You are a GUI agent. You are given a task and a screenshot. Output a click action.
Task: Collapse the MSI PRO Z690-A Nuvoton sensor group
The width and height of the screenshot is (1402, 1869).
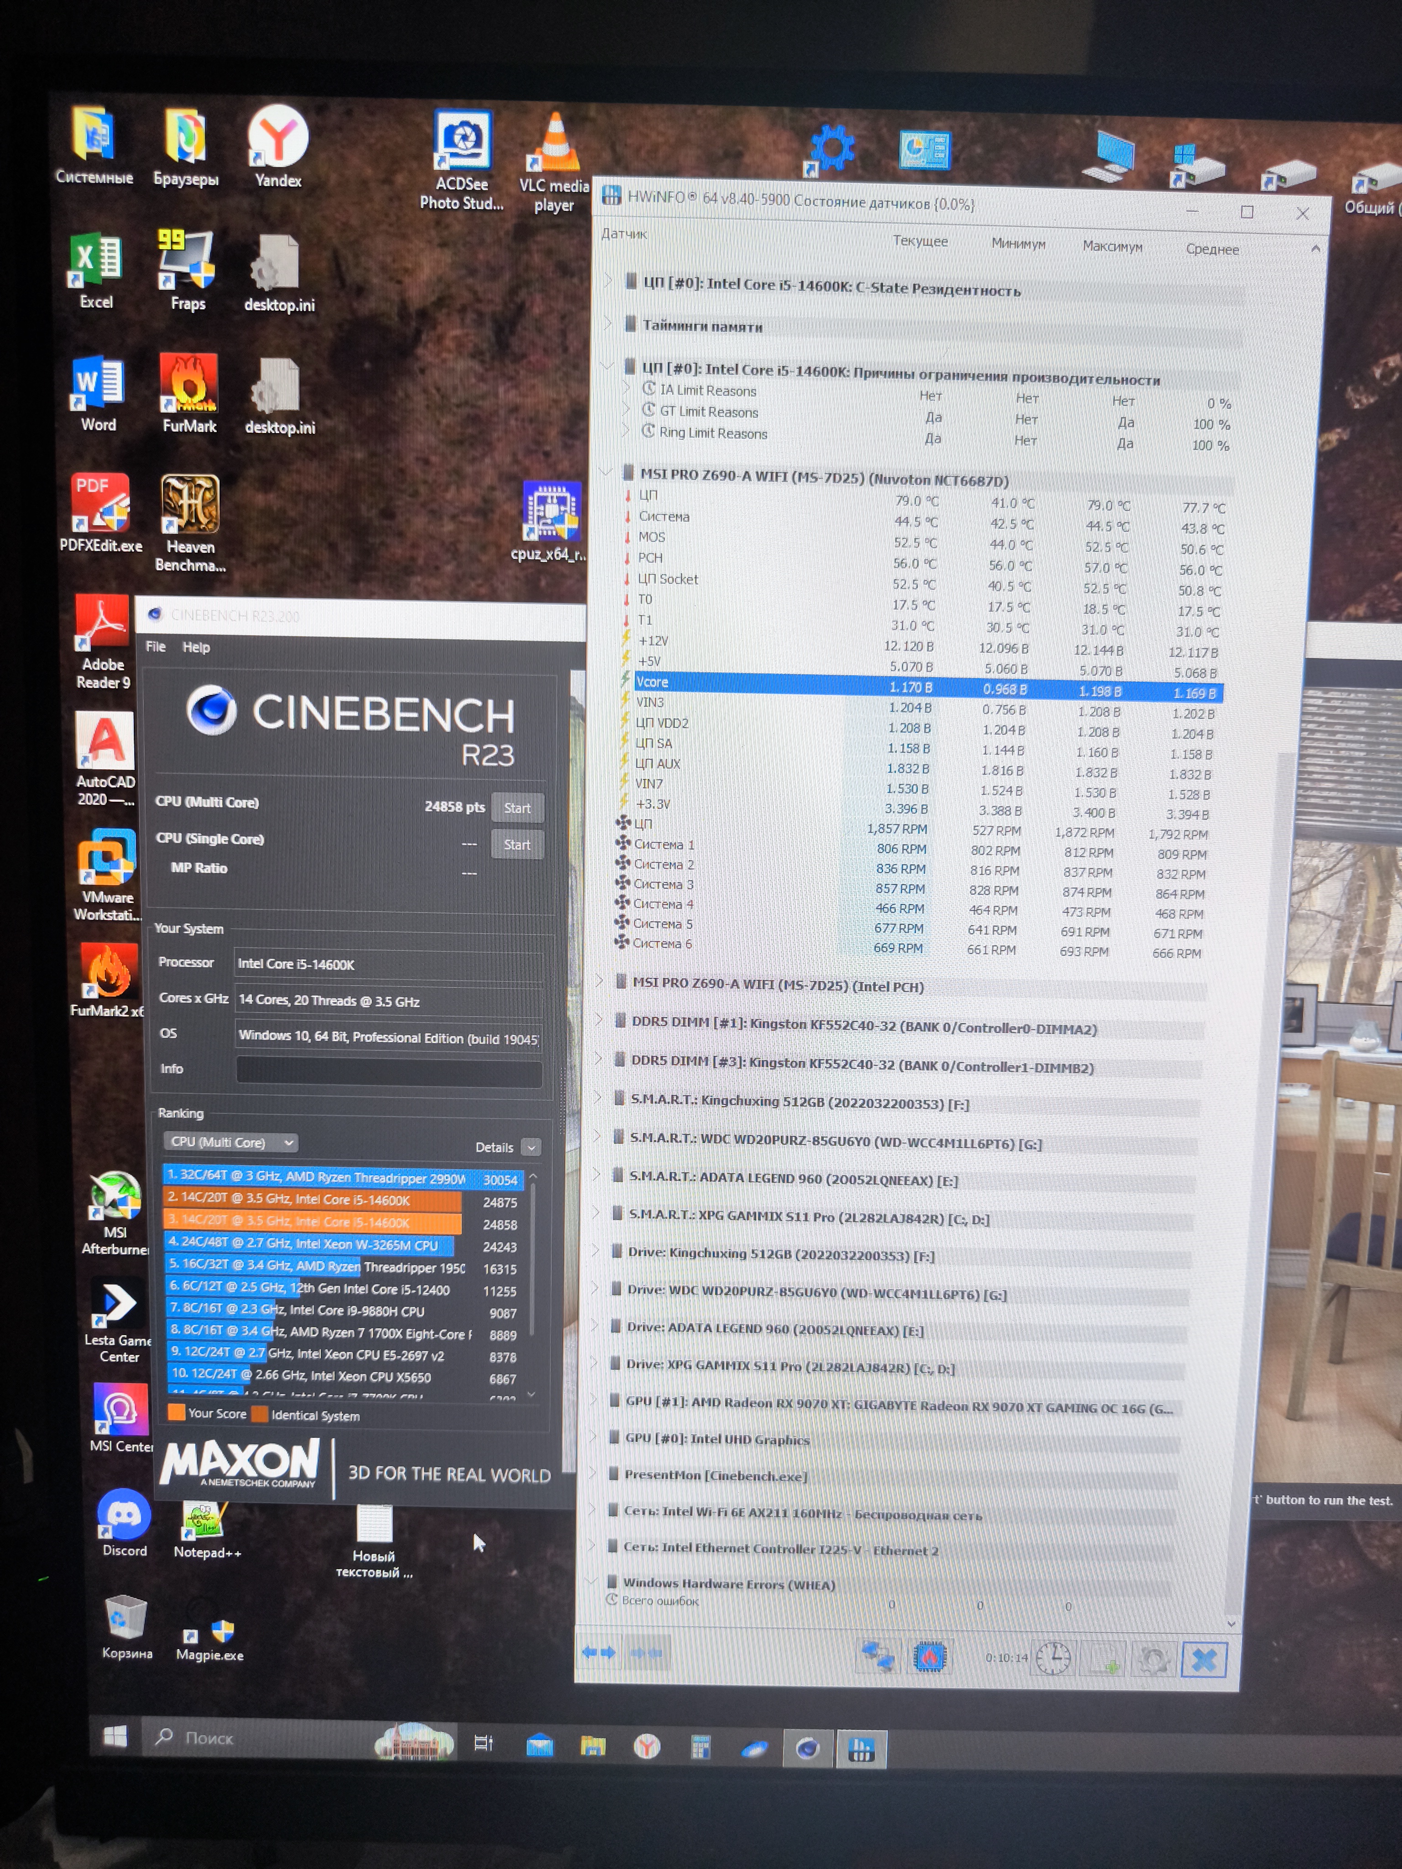[x=606, y=471]
